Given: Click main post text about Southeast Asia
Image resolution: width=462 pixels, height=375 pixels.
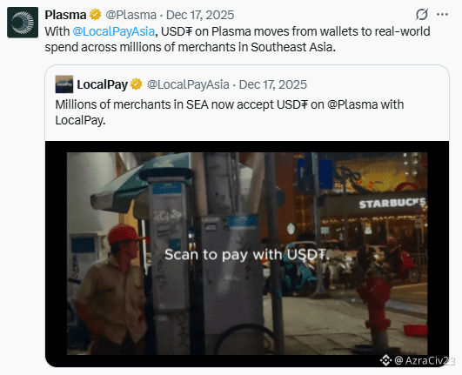Looking at the screenshot, I should pos(238,39).
